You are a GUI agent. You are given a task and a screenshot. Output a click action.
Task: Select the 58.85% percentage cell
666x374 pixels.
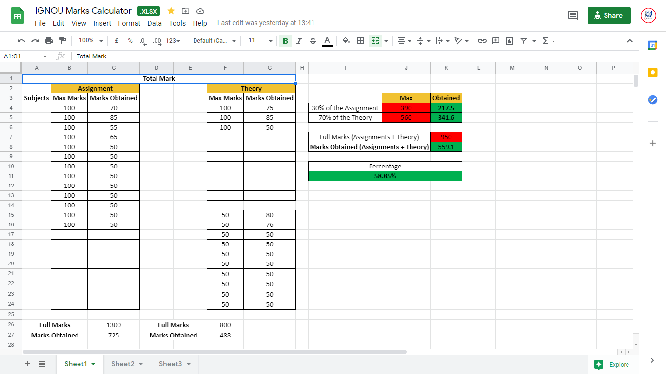click(x=385, y=176)
